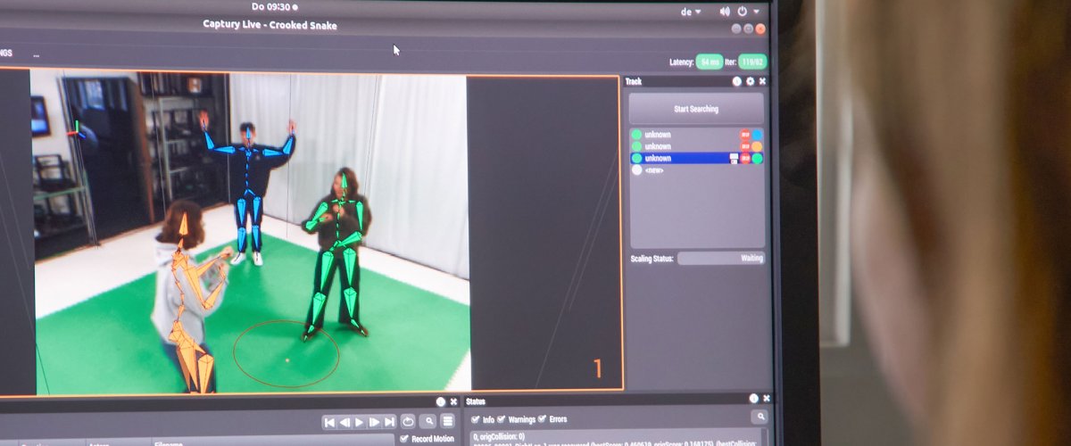1071x446 pixels.
Task: Toggle the Errors checkbox
Action: 542,419
